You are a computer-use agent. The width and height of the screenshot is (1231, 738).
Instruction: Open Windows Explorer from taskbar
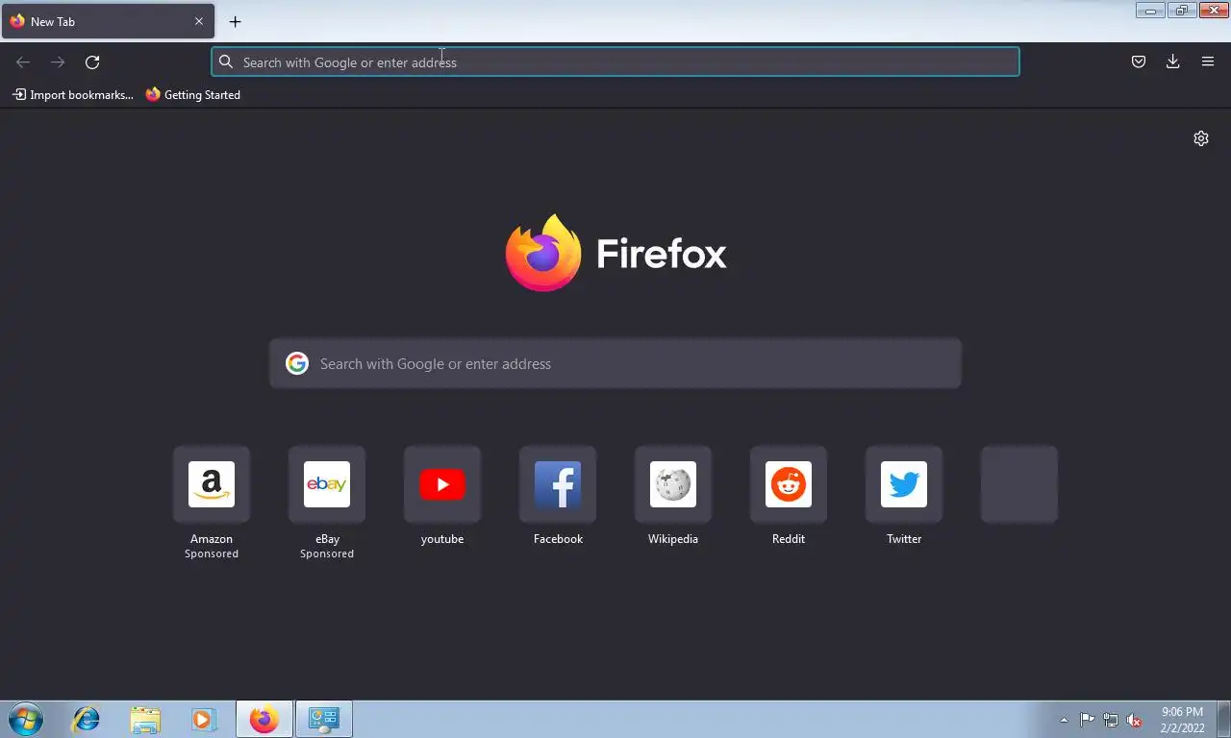click(x=145, y=719)
